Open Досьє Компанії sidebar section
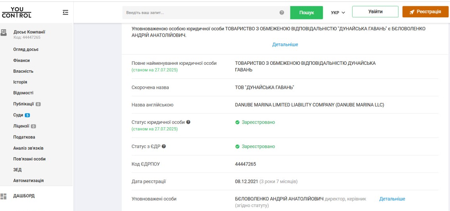The height and width of the screenshot is (211, 450). click(29, 32)
